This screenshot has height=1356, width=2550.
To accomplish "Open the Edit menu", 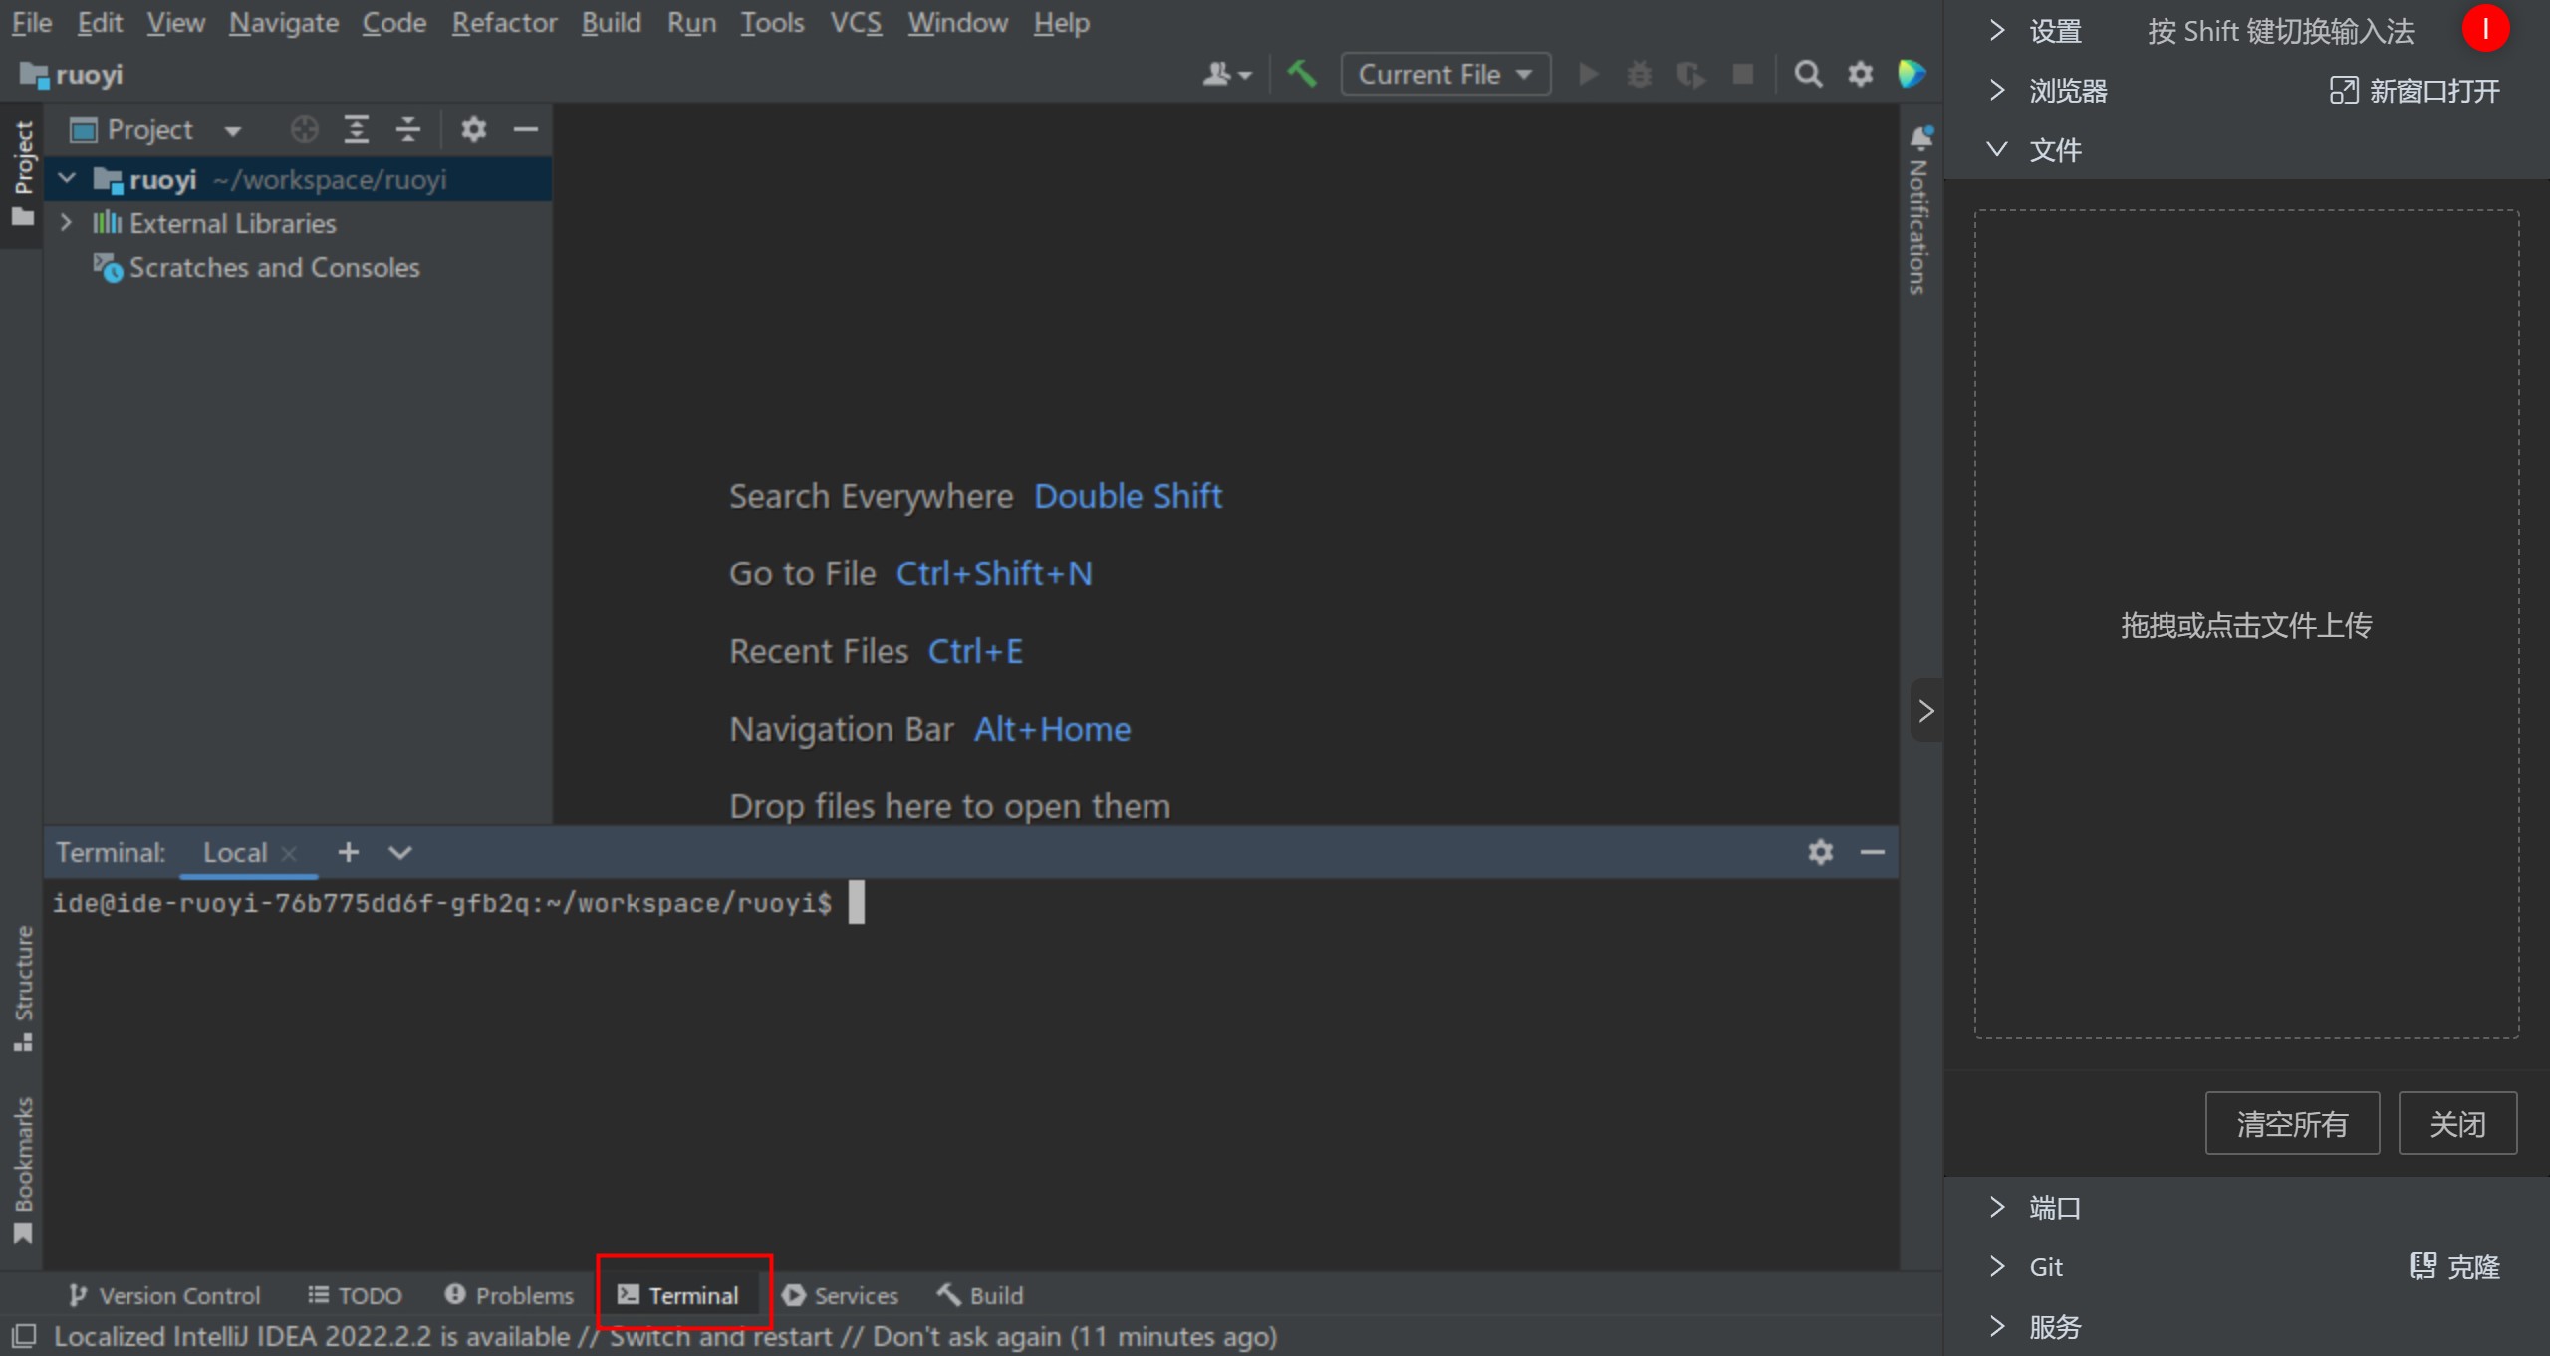I will point(100,22).
